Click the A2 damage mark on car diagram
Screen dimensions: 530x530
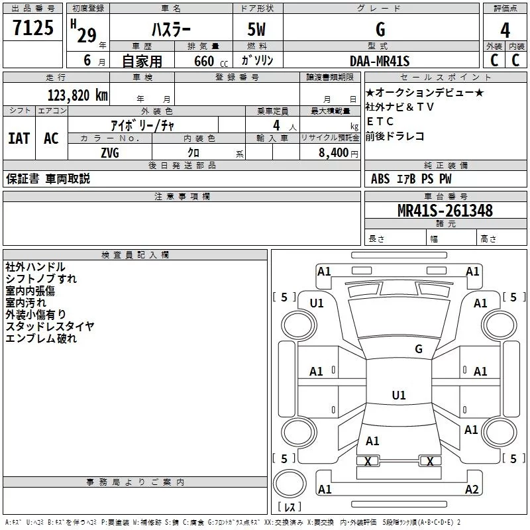click(472, 490)
